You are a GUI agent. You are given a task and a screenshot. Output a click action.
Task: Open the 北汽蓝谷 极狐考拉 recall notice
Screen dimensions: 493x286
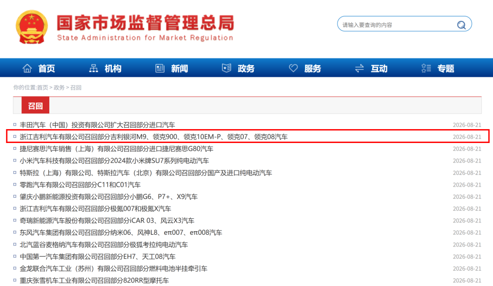click(x=104, y=244)
